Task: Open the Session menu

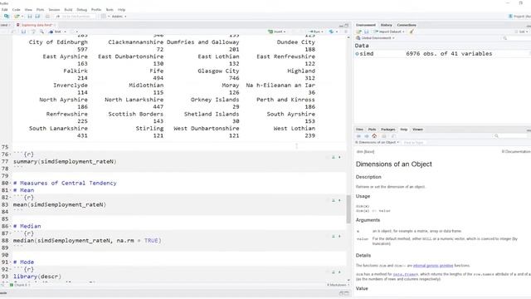Action: click(54, 10)
